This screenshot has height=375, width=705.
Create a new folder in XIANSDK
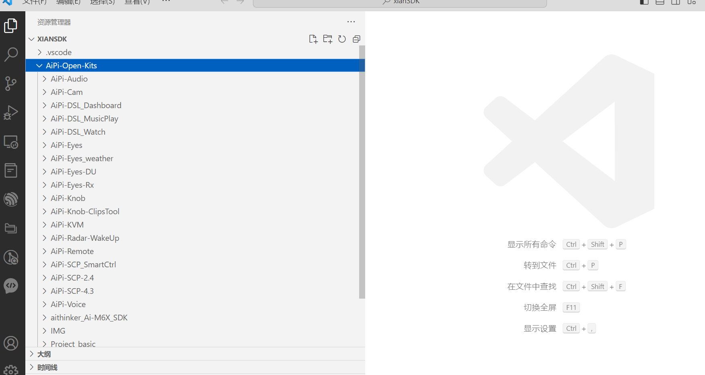click(x=328, y=39)
